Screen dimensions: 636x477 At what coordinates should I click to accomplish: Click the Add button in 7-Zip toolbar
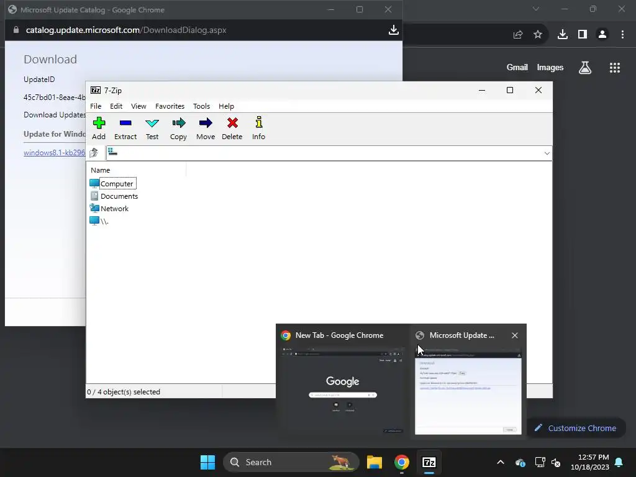pos(99,128)
